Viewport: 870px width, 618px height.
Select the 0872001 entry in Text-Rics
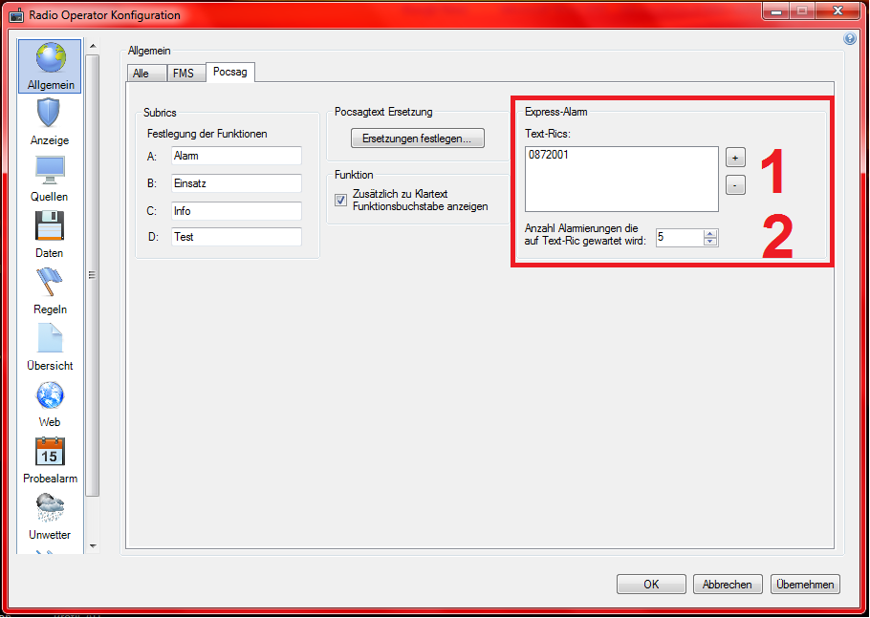[549, 155]
